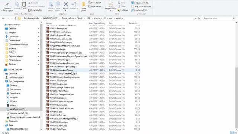The height and width of the screenshot is (134, 238).
Task: Switch to details view toggle in status bar
Action: point(232,133)
